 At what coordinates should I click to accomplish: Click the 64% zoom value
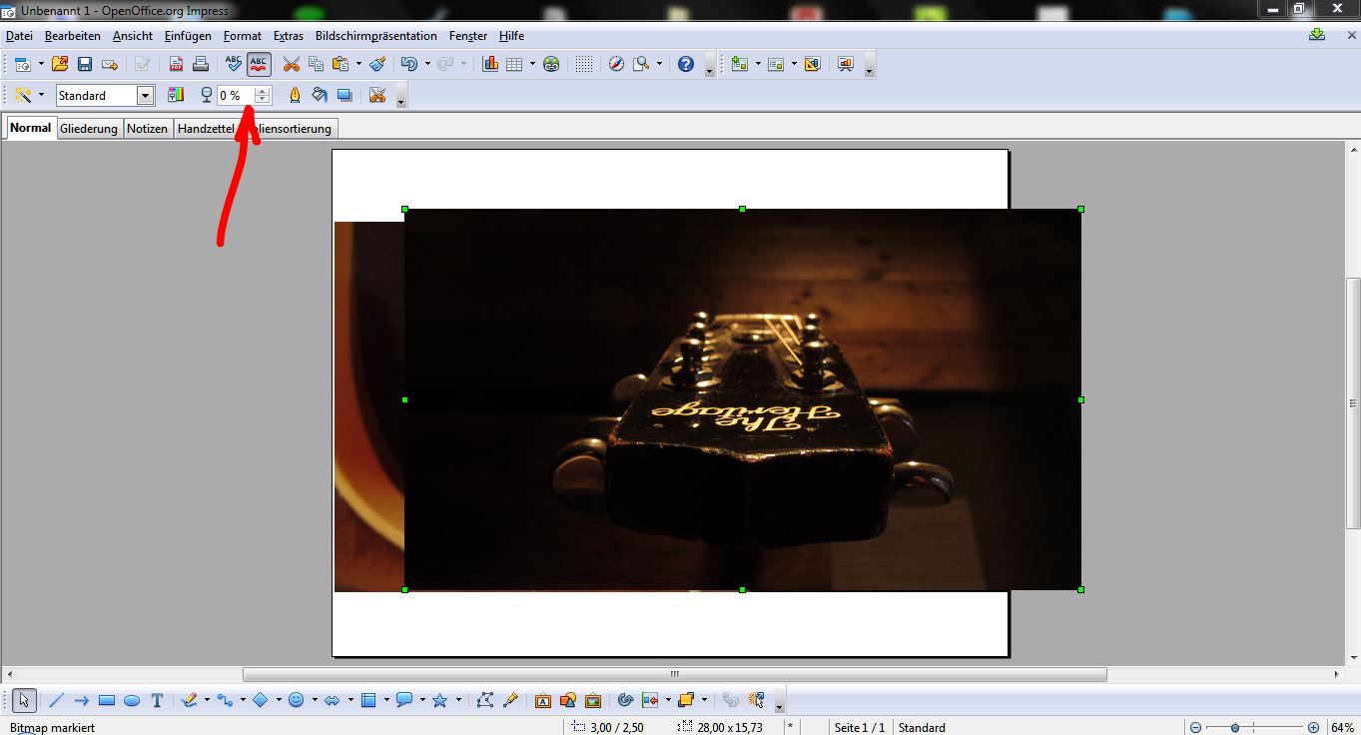pos(1342,727)
